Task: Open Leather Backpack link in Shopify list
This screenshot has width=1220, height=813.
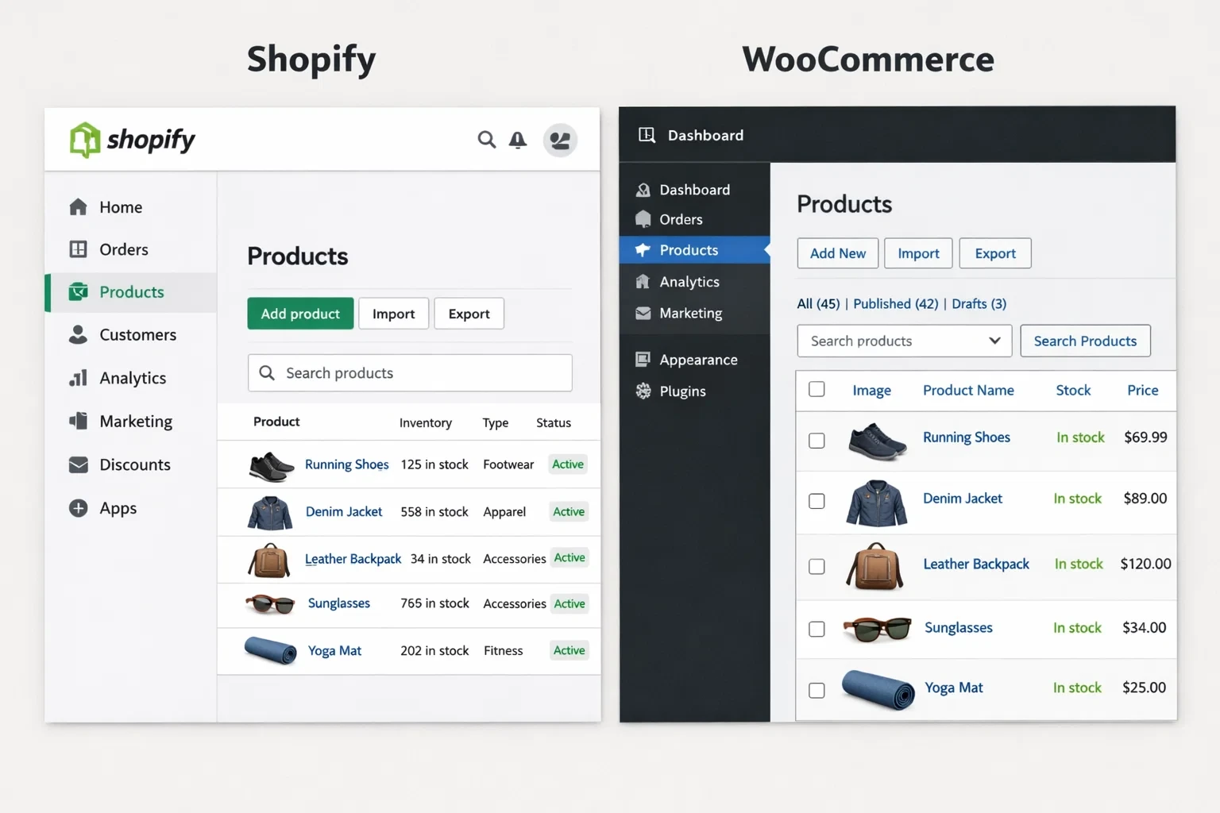Action: pyautogui.click(x=353, y=559)
